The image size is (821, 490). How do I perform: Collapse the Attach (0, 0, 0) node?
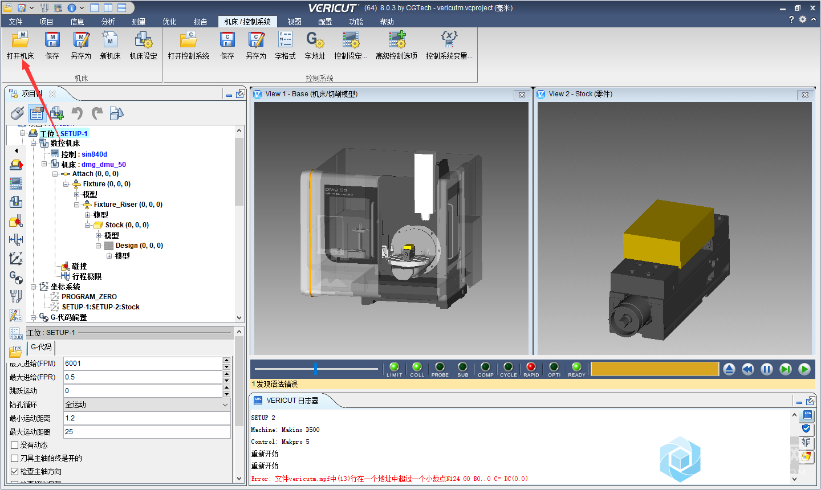pyautogui.click(x=55, y=174)
